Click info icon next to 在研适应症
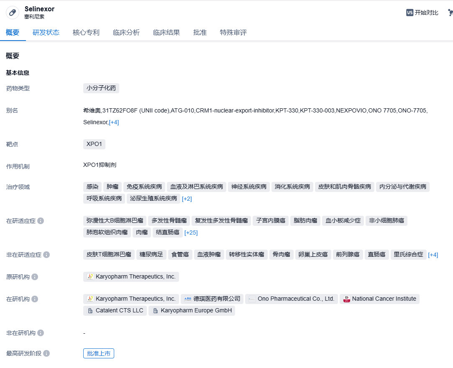Image resolution: width=453 pixels, height=368 pixels. (41, 221)
